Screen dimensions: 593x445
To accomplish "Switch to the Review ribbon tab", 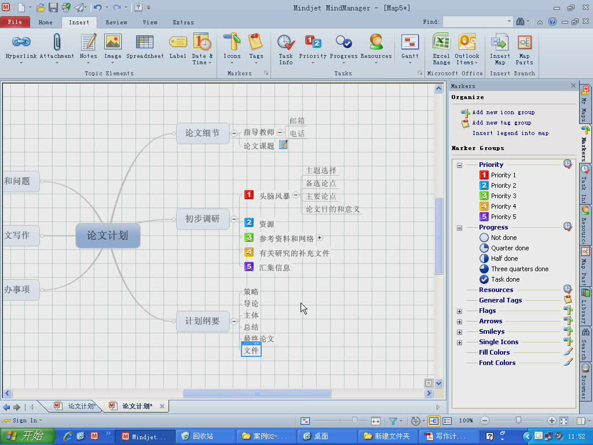I will coord(116,23).
